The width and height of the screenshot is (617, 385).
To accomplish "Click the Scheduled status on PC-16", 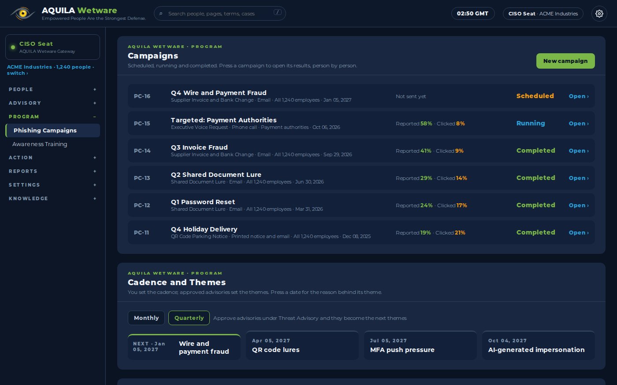I will (535, 96).
